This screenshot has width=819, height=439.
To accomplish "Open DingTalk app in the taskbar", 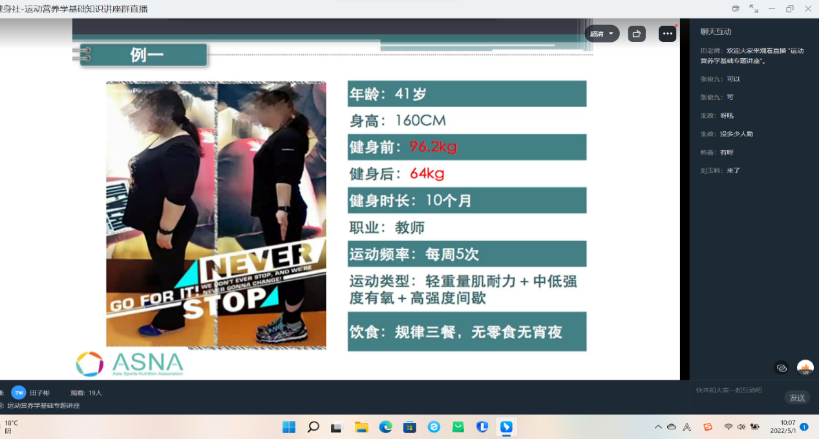I will (506, 427).
